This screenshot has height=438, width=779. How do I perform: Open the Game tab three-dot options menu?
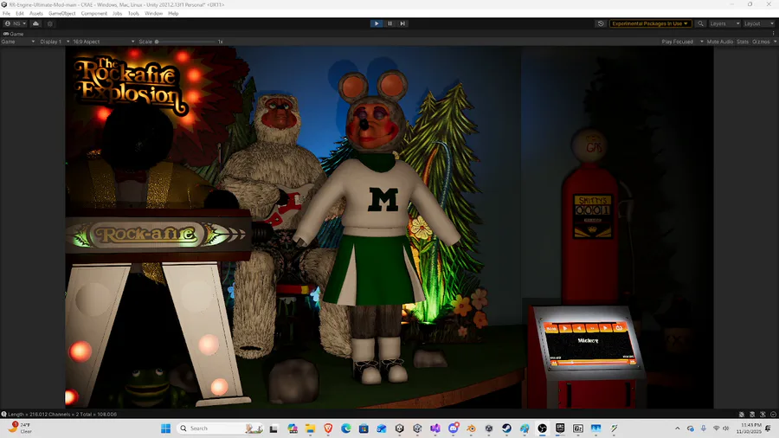[773, 34]
